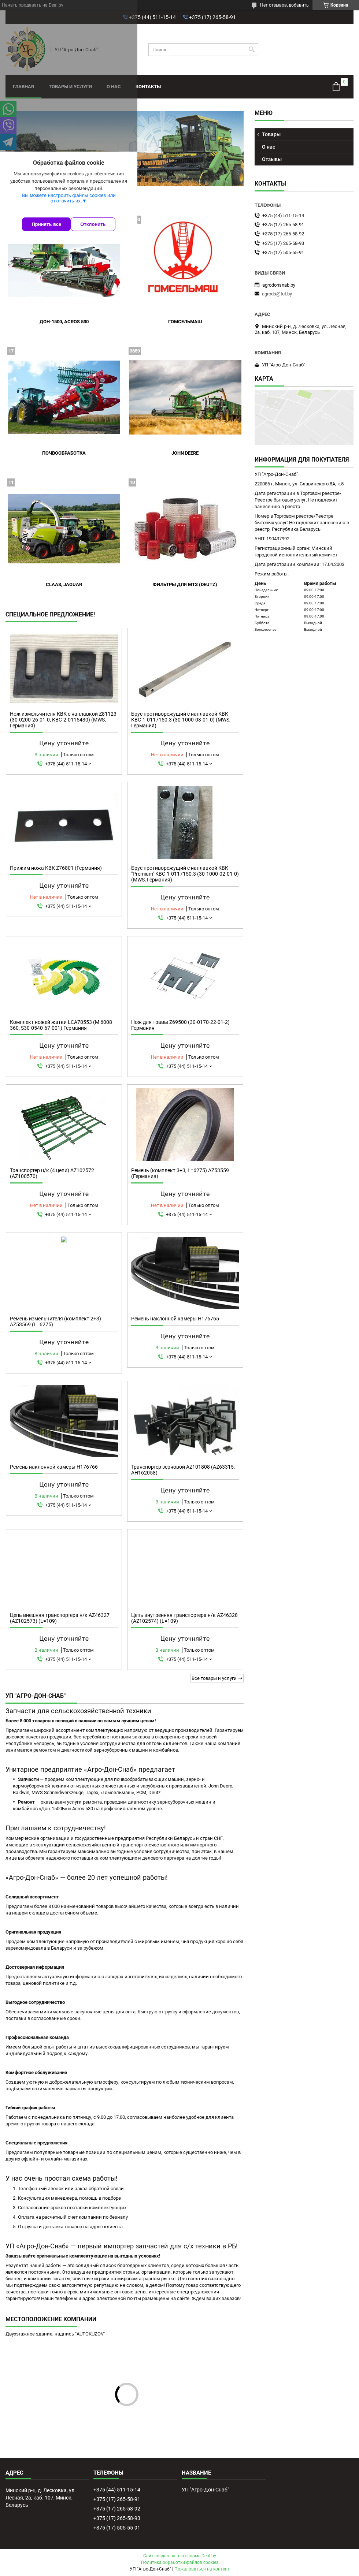Screen dimensions: 359x2576
Task: Accept cookies with Принять все button
Action: (x=46, y=224)
